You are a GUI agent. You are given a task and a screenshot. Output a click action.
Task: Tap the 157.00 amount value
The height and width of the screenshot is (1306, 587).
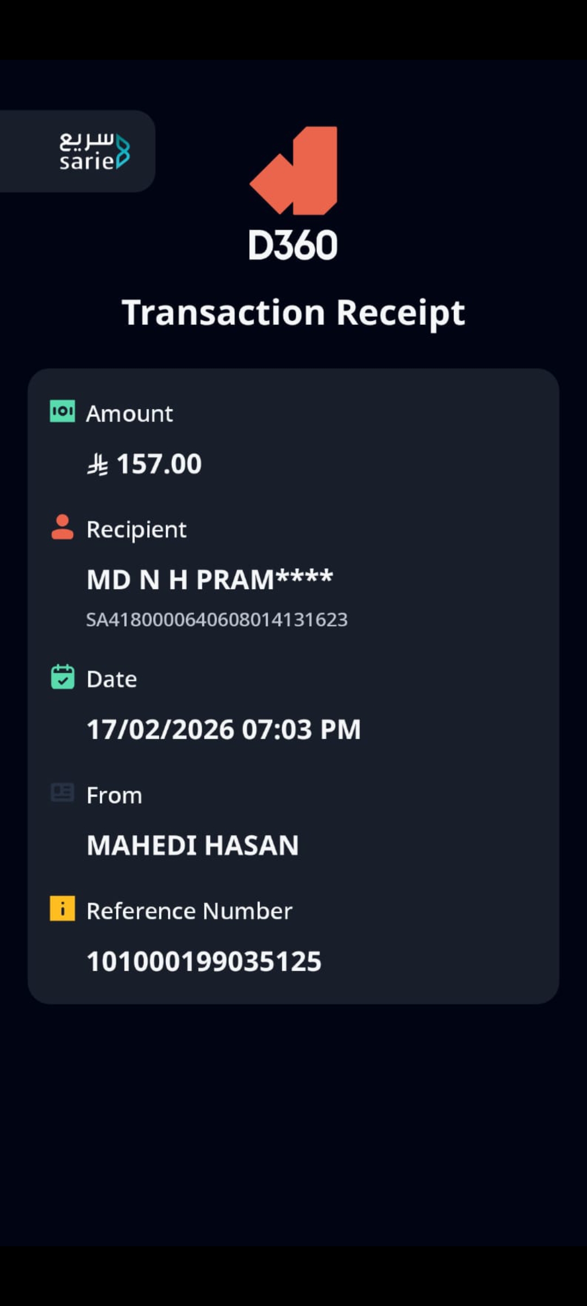click(159, 464)
